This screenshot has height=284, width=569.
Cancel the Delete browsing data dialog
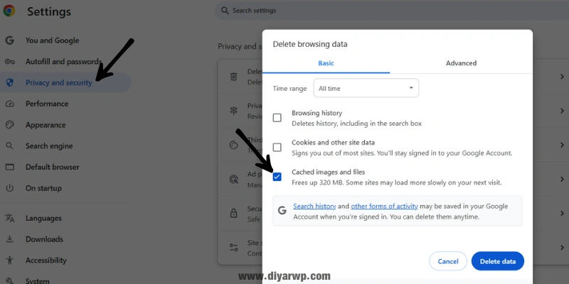coord(448,261)
